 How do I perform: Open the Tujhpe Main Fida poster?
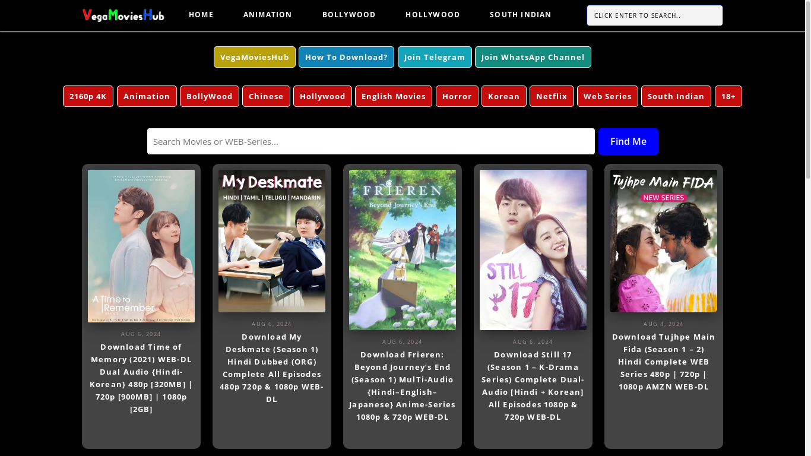(x=664, y=241)
